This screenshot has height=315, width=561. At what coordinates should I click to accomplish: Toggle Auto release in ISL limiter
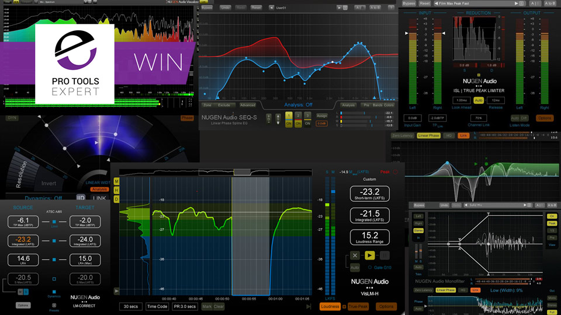click(x=479, y=100)
